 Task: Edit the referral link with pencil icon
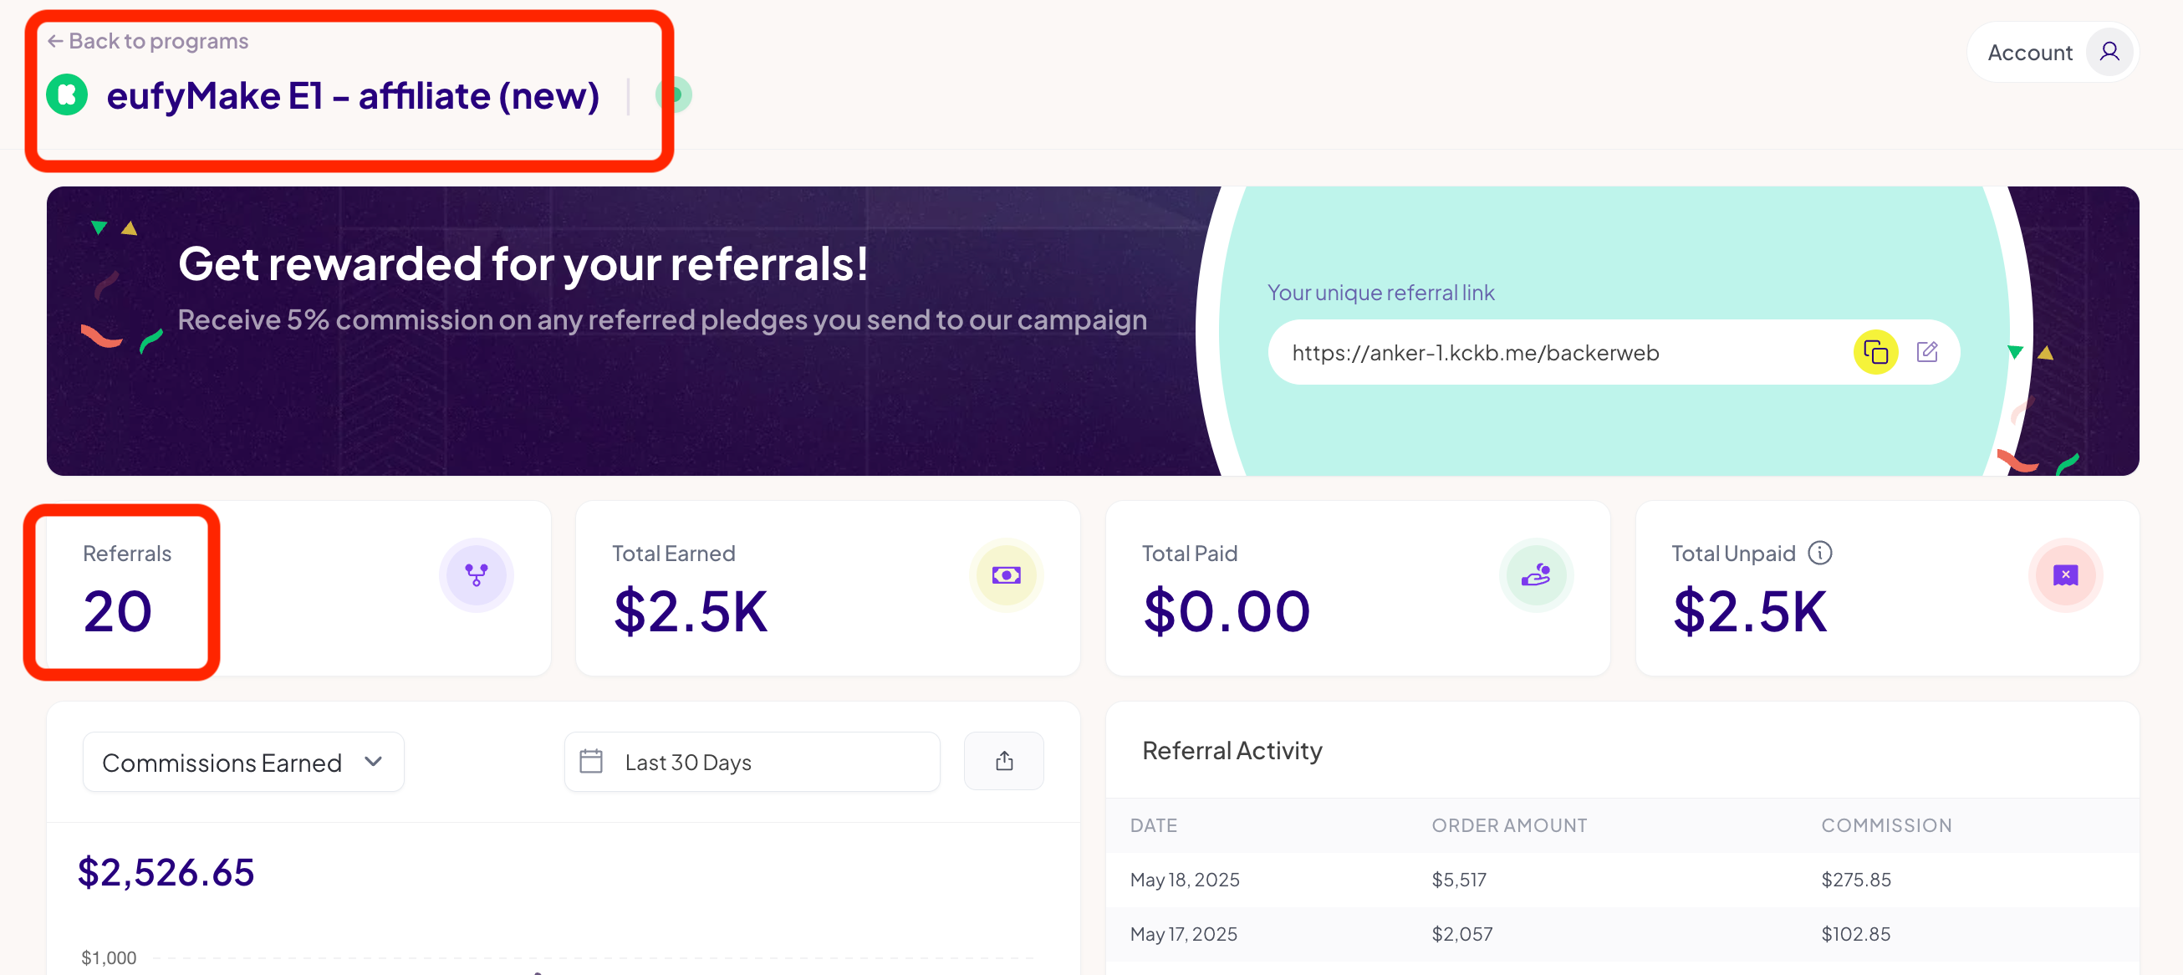pyautogui.click(x=1926, y=352)
